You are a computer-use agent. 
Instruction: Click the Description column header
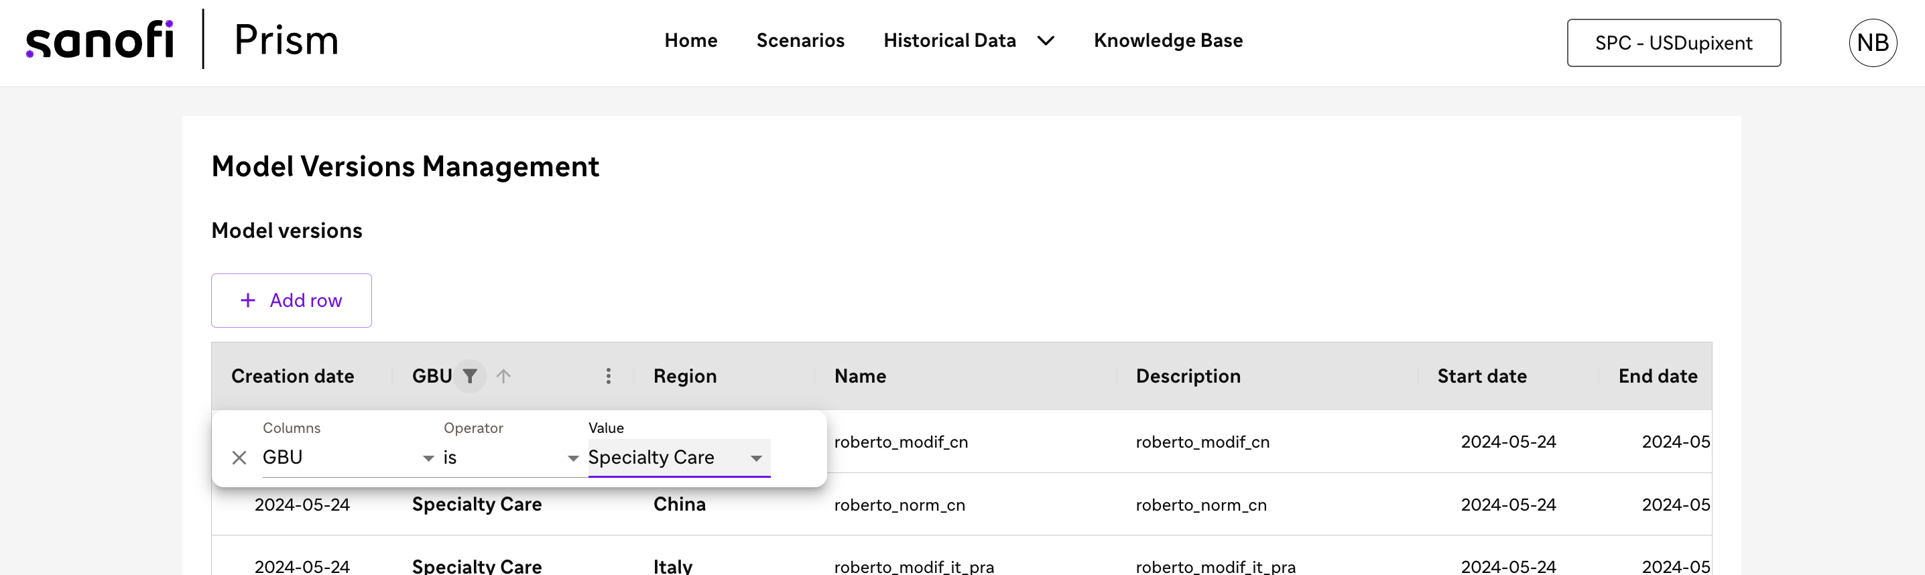click(1188, 375)
